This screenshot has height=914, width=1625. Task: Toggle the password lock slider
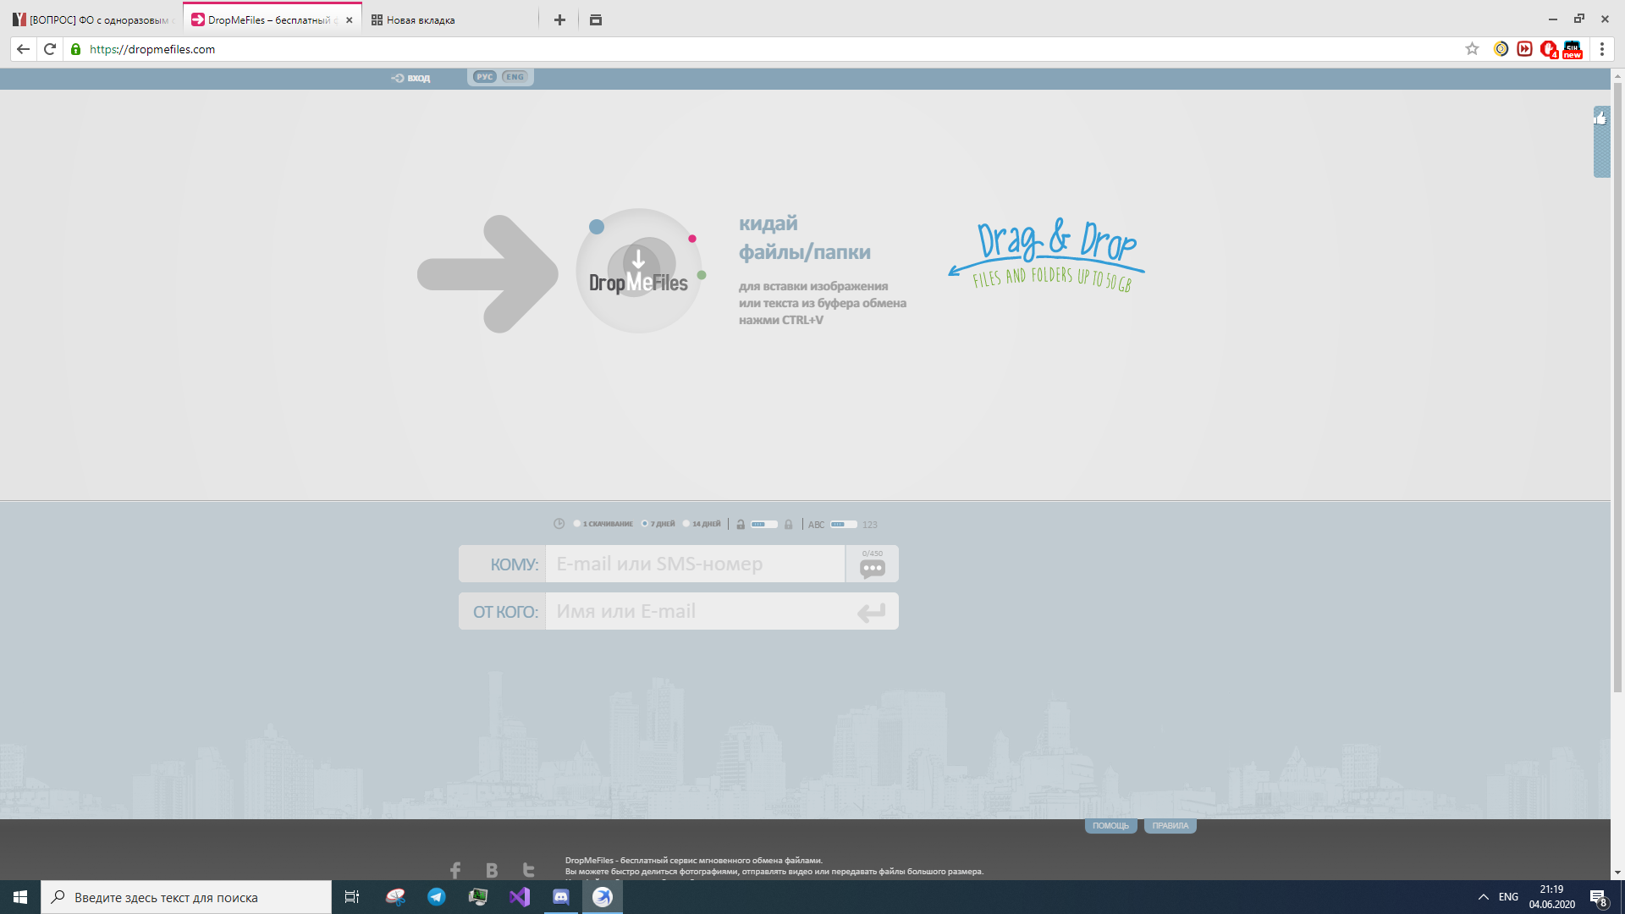tap(763, 525)
